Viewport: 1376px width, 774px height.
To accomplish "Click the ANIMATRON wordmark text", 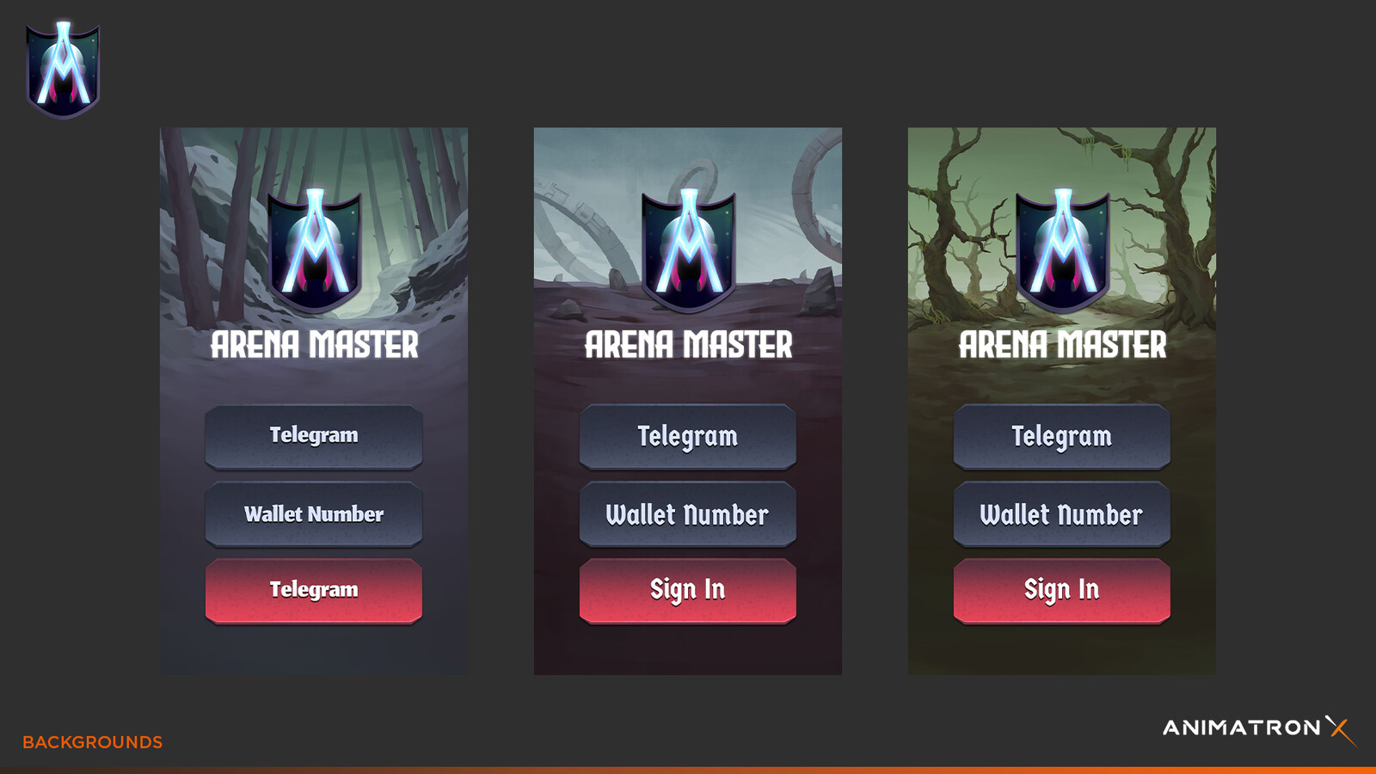I will coord(1242,728).
